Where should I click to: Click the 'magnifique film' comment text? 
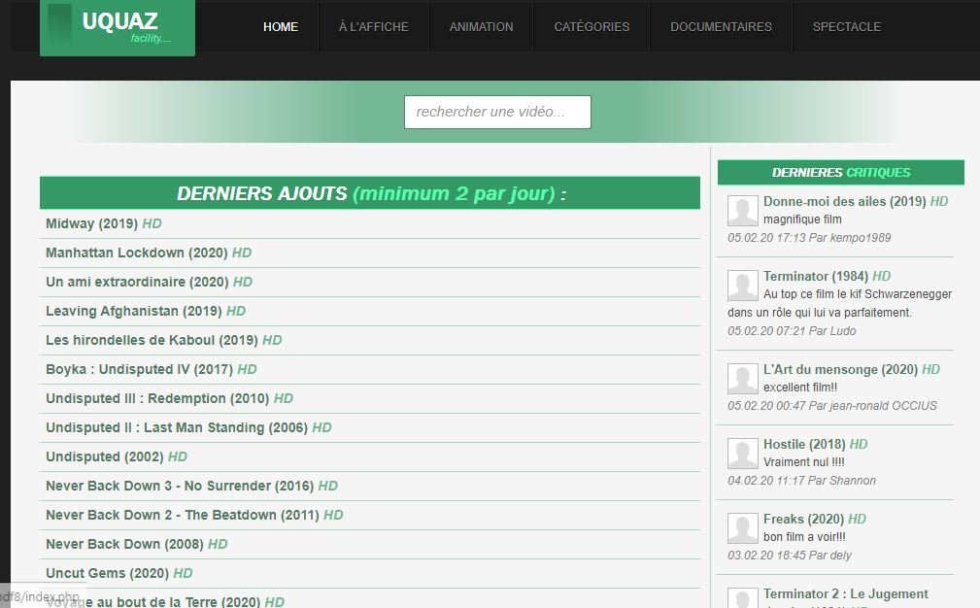pyautogui.click(x=802, y=220)
